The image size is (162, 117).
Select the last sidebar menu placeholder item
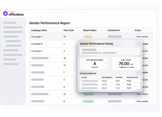tap(11, 64)
